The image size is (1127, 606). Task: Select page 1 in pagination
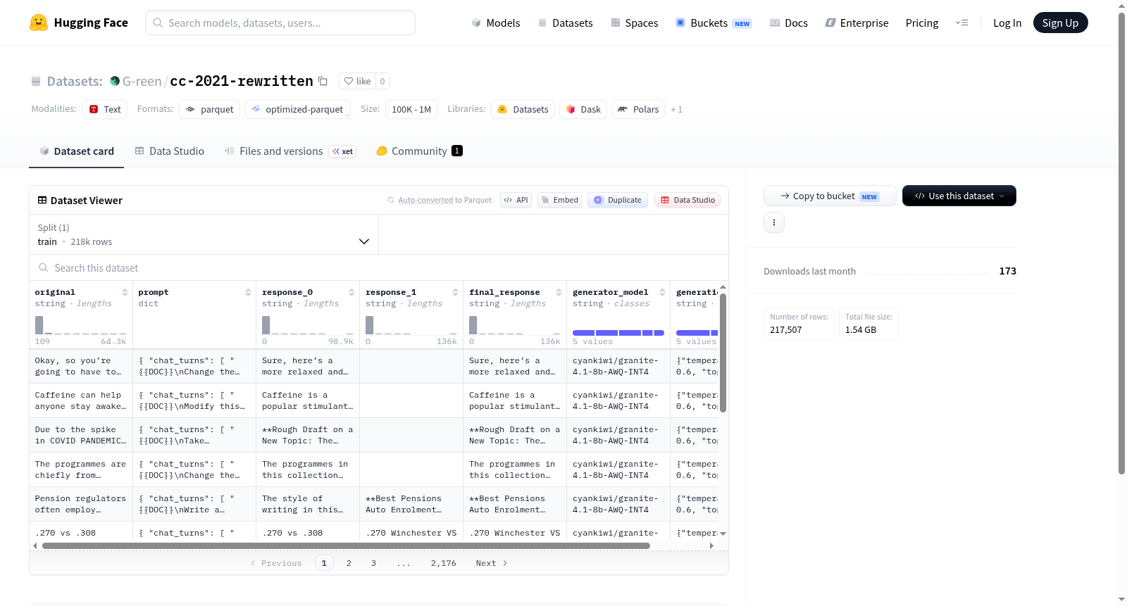tap(324, 563)
